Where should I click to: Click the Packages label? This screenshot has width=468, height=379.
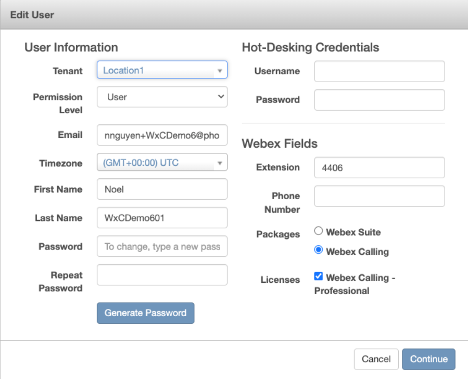click(278, 234)
